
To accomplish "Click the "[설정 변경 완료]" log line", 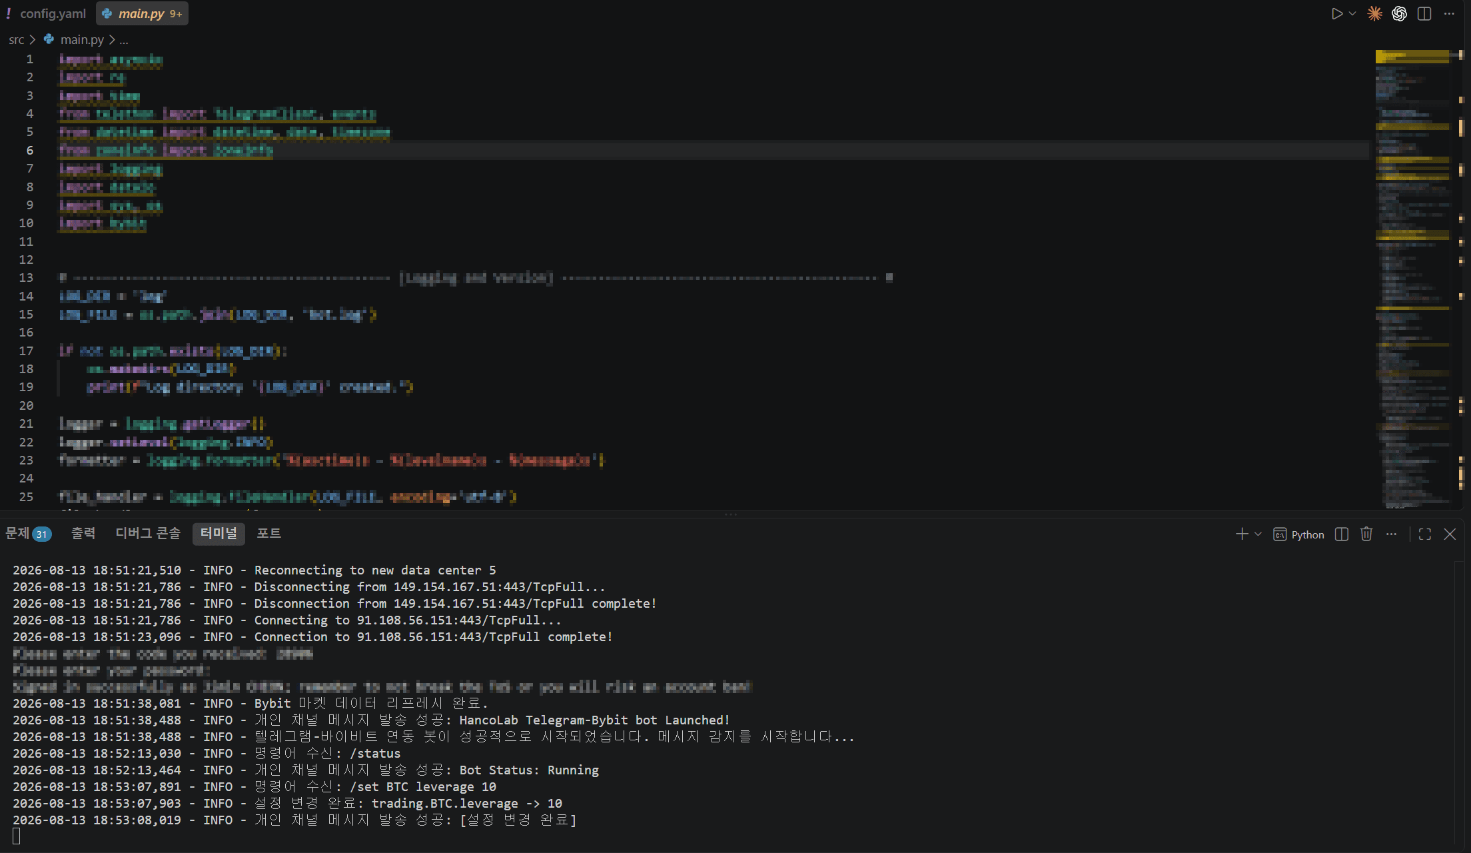I will click(294, 820).
